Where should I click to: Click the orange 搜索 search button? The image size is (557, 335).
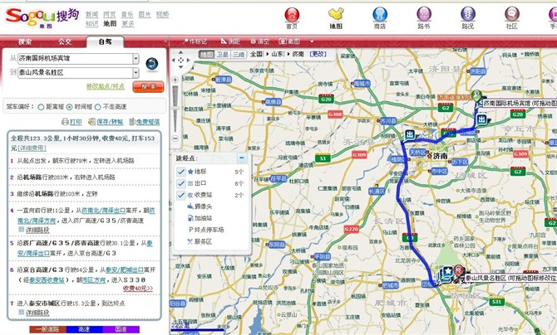click(149, 86)
